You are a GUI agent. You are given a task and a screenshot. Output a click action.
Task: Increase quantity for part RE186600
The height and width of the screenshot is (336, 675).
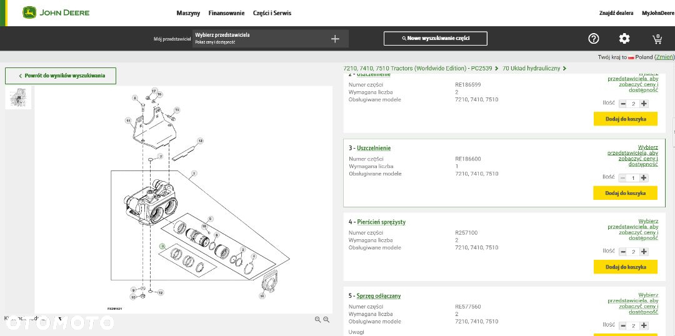pyautogui.click(x=644, y=177)
